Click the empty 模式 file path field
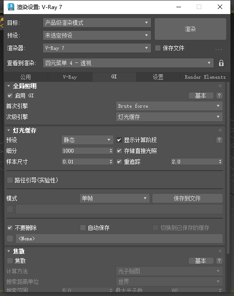Image resolution: width=234 pixels, height=296 pixels. pos(119,209)
